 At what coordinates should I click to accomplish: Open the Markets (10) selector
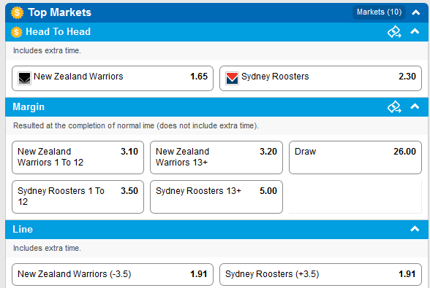[x=379, y=12]
